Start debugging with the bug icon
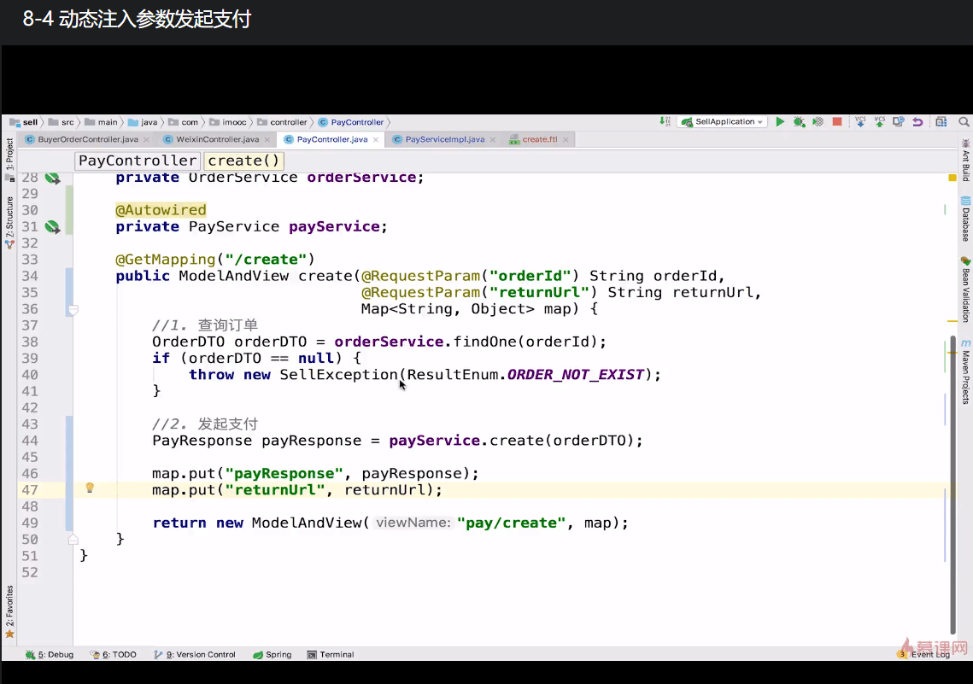The image size is (973, 684). point(800,121)
